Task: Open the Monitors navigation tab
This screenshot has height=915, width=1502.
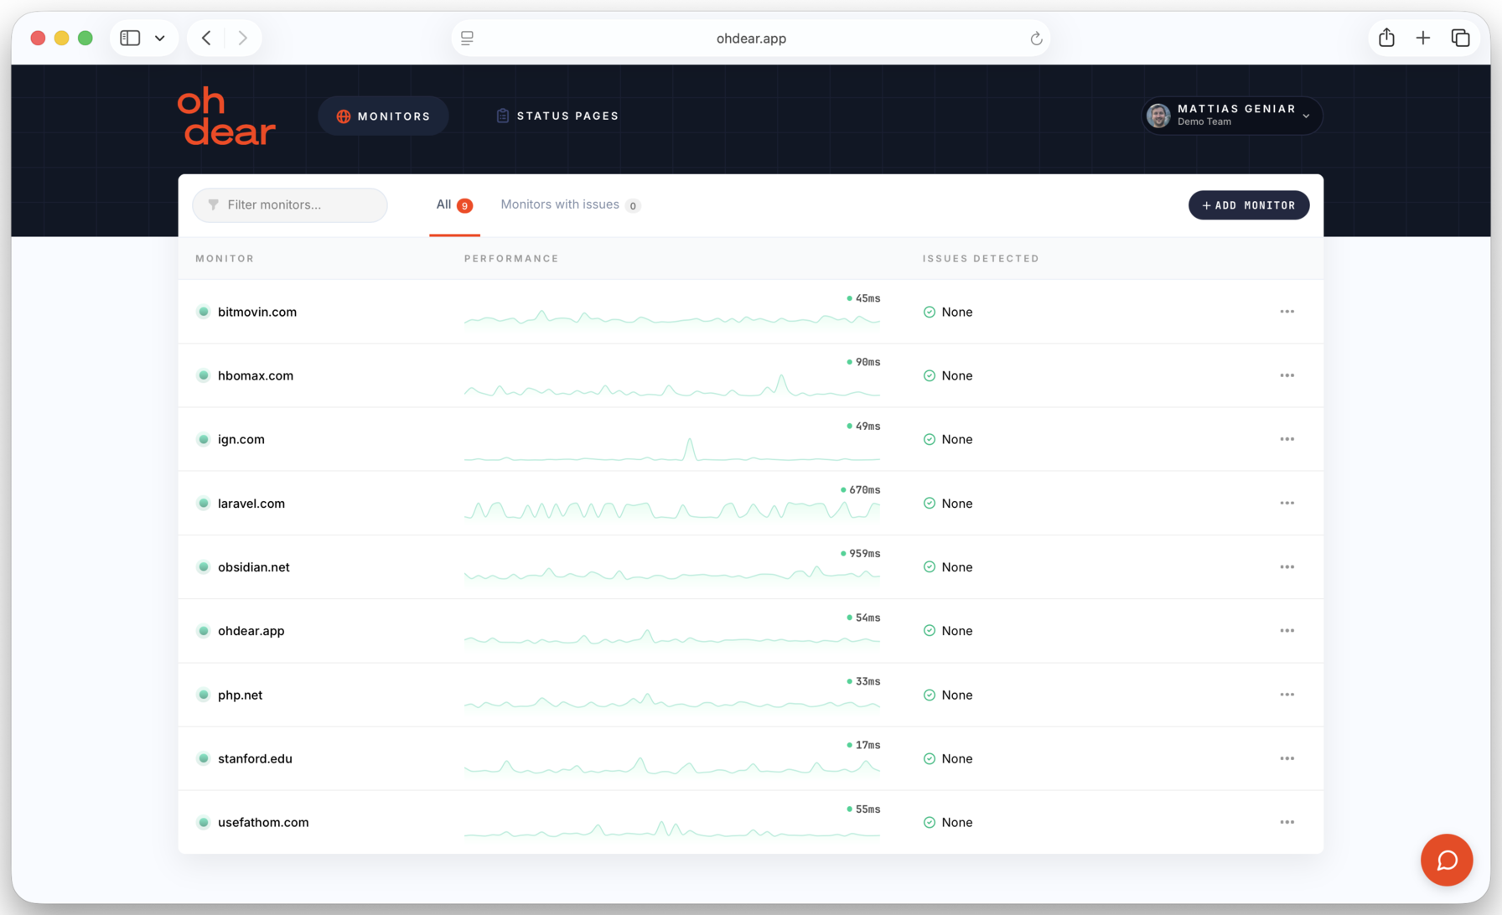Action: [383, 116]
